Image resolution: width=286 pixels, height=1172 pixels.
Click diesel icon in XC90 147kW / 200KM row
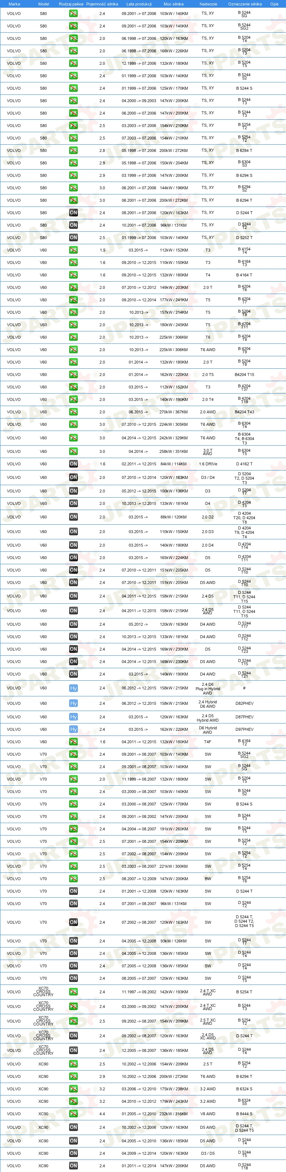click(x=73, y=1166)
